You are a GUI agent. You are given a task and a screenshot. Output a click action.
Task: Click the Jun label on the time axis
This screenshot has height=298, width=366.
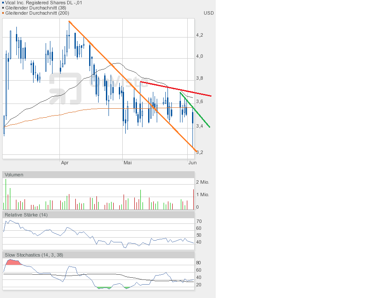pyautogui.click(x=192, y=163)
